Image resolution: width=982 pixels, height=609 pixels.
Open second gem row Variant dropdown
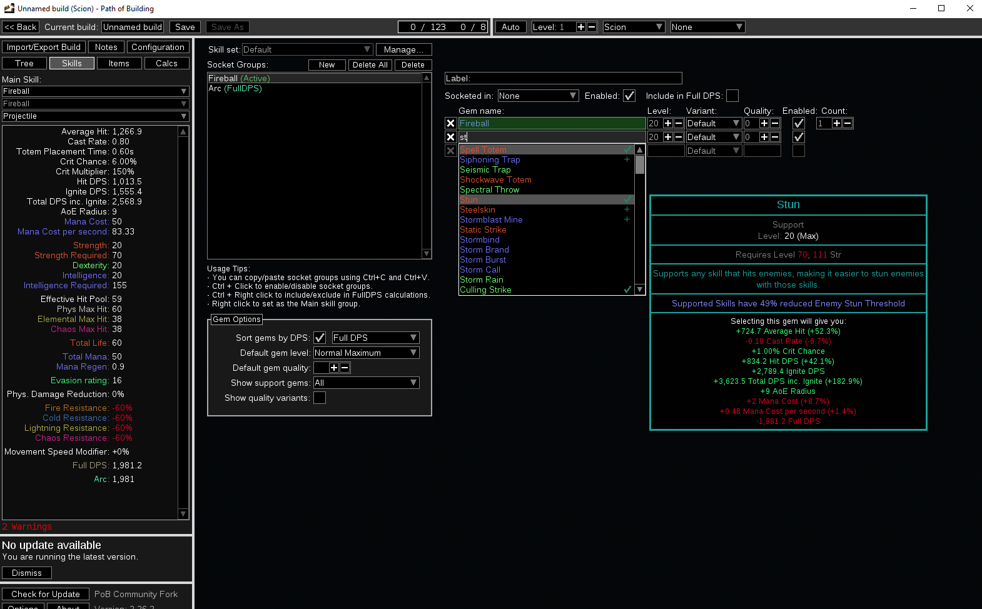(714, 137)
